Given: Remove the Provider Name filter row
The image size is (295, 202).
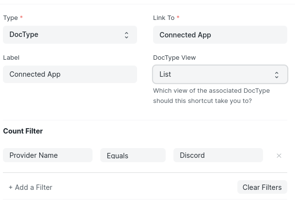Looking at the screenshot, I should [x=279, y=155].
